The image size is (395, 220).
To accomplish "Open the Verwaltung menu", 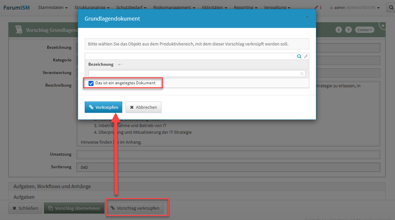I will click(277, 8).
